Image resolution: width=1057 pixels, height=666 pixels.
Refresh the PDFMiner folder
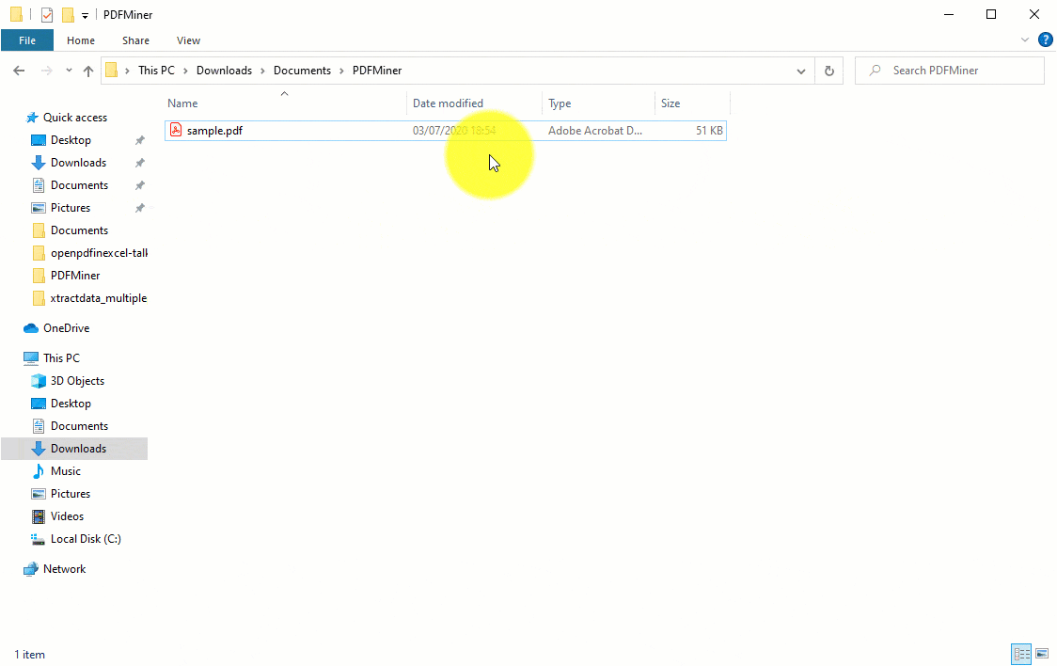point(828,70)
